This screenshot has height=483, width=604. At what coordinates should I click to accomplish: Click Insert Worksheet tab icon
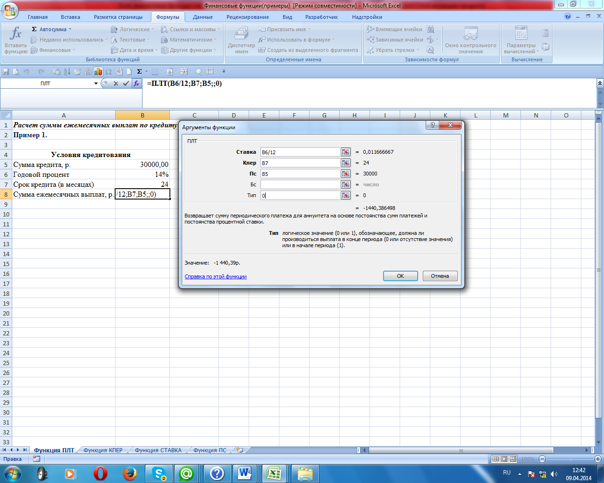(240, 450)
